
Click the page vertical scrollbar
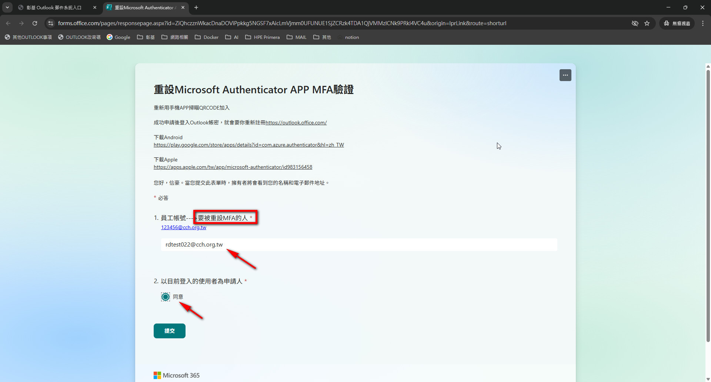(x=708, y=204)
